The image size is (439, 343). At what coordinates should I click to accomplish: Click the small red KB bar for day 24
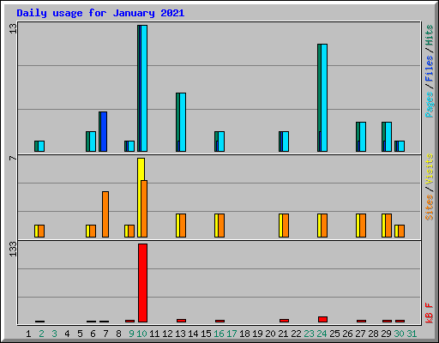point(322,319)
